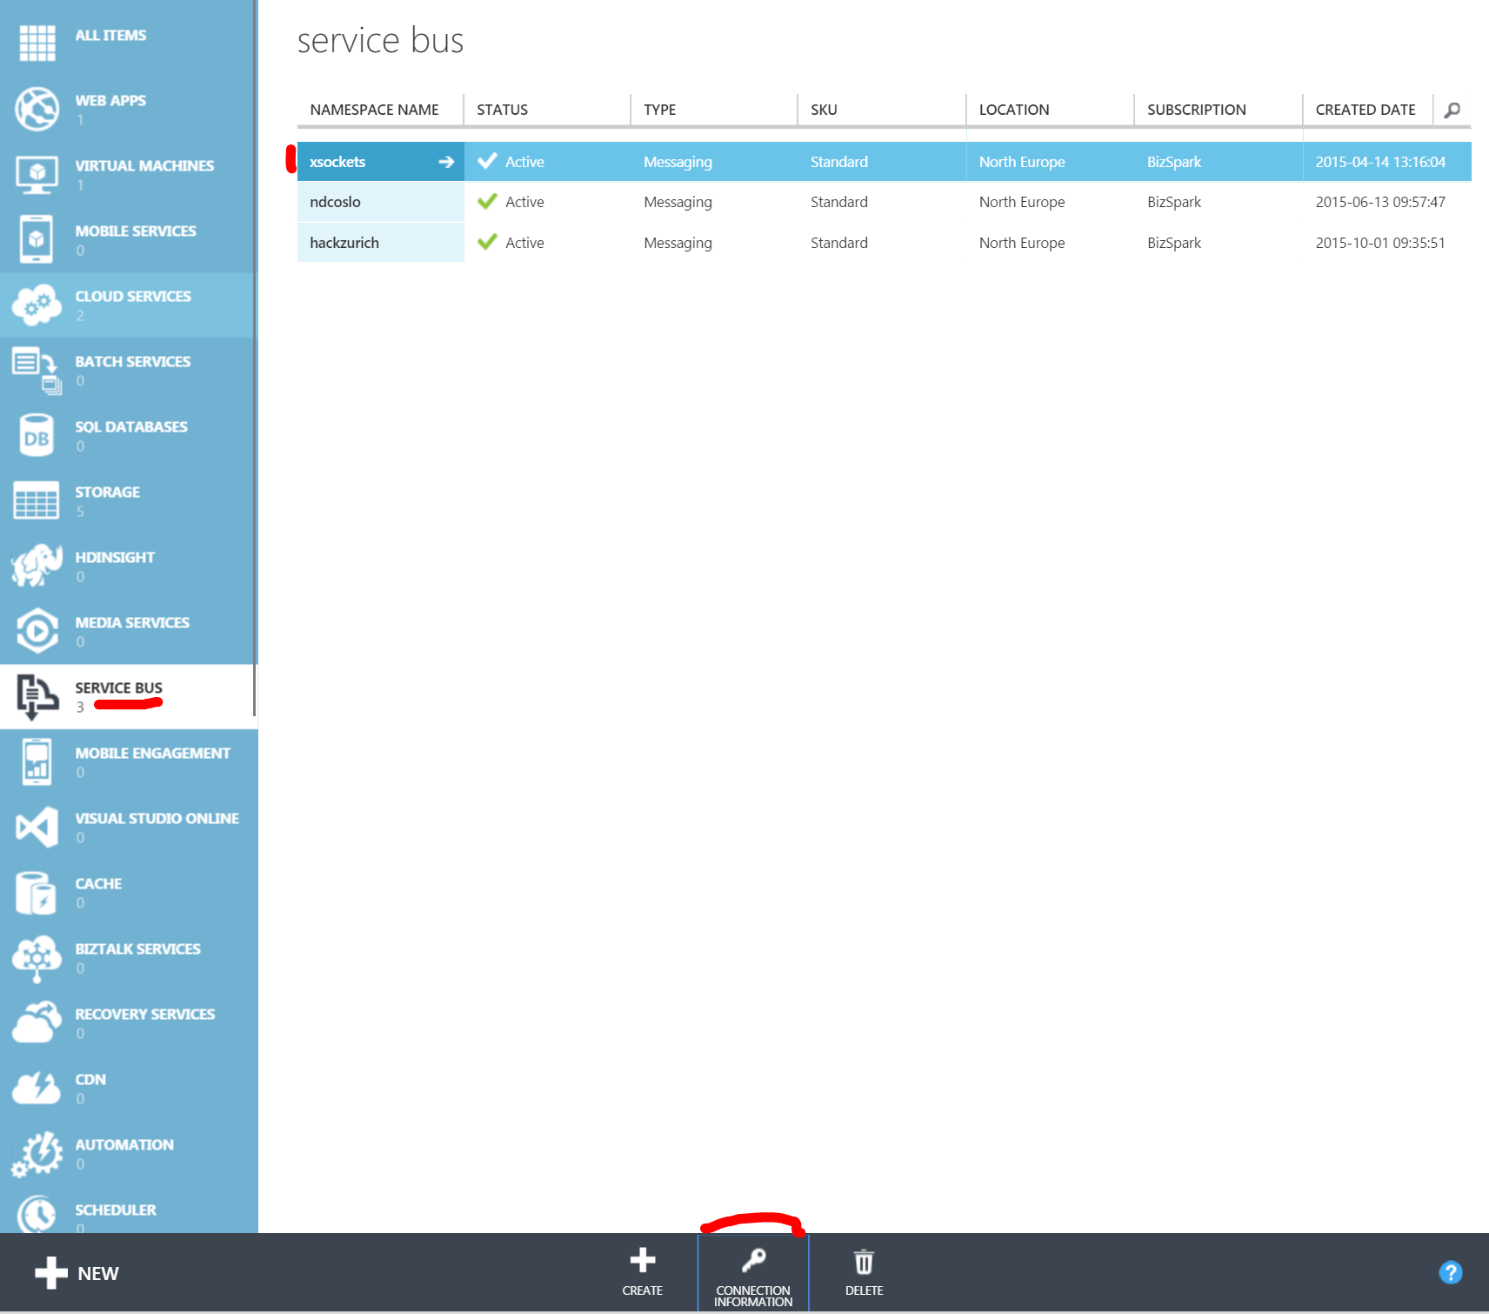Viewport: 1489px width, 1314px height.
Task: Open the Cache cylinder icon
Action: coord(37,892)
